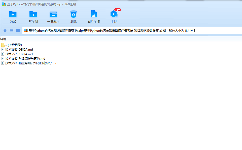Viewport: 242px width, 150px height.
Task: Open the 工具 (Tools) icon
Action: tap(114, 14)
